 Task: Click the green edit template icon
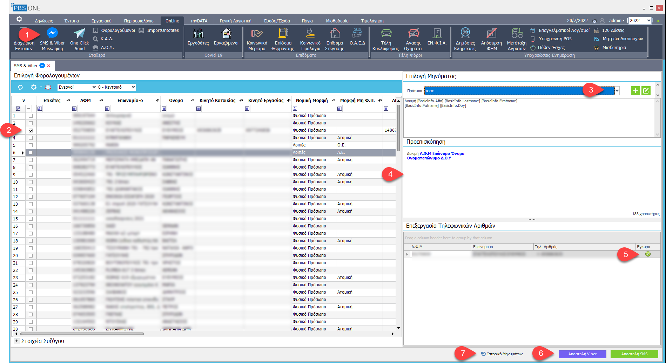(646, 91)
